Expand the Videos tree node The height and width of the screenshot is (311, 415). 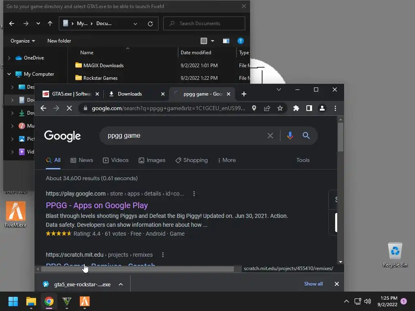pyautogui.click(x=13, y=152)
